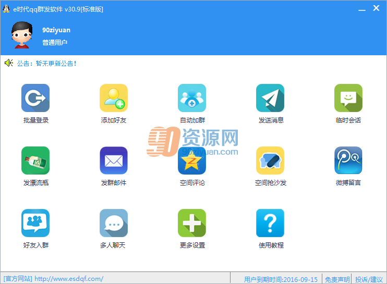Click the username 90ziyuan
387x284 pixels.
(56, 30)
